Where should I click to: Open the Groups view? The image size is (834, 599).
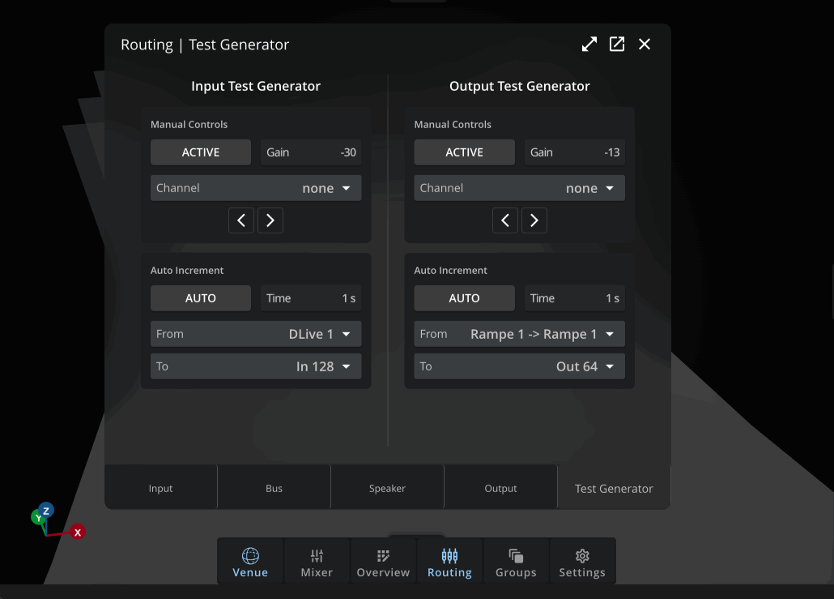pos(516,563)
